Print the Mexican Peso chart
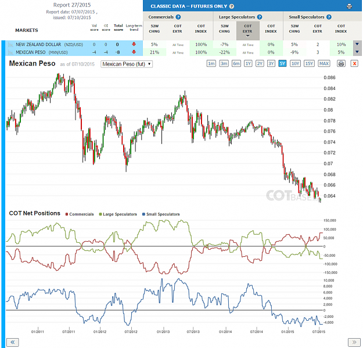 point(342,63)
